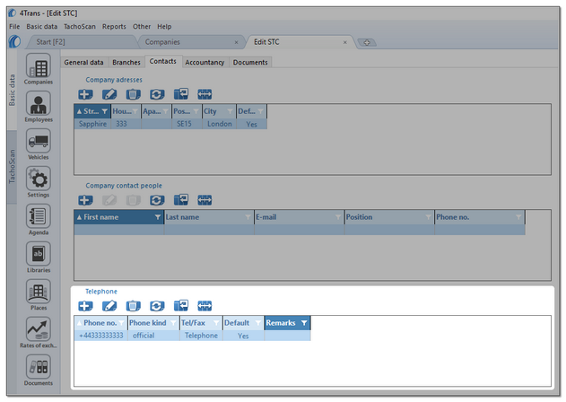Open a new tab with plus button

(x=367, y=42)
